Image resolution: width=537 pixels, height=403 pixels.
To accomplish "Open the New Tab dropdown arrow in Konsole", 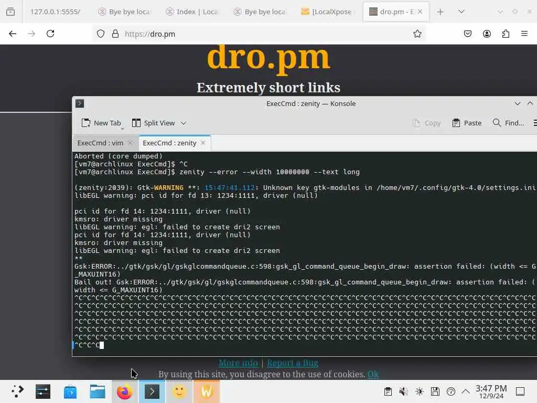I will [122, 129].
